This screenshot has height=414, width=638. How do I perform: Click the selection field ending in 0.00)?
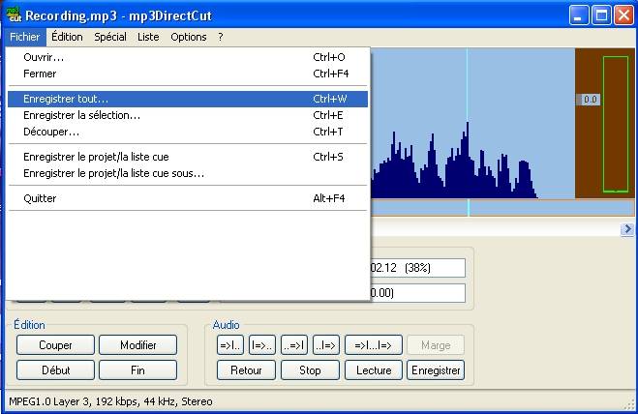(x=418, y=293)
